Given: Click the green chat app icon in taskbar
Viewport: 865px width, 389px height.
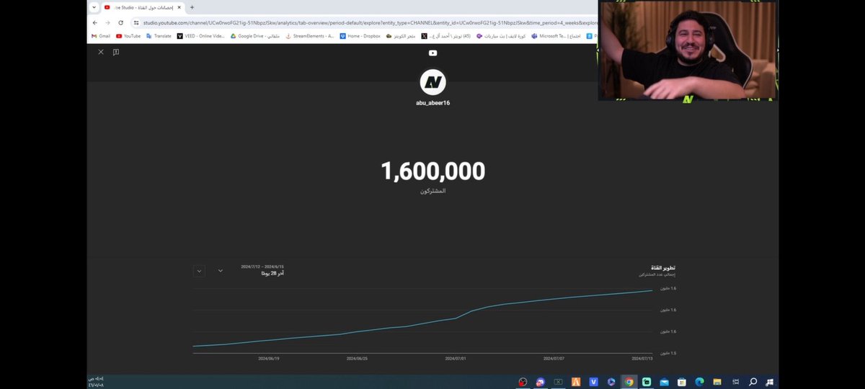Looking at the screenshot, I should tap(647, 382).
